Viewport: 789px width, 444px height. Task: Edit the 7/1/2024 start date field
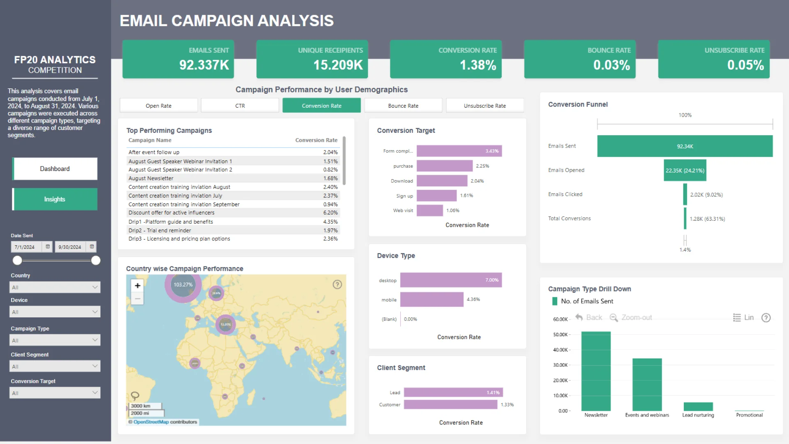pos(27,247)
